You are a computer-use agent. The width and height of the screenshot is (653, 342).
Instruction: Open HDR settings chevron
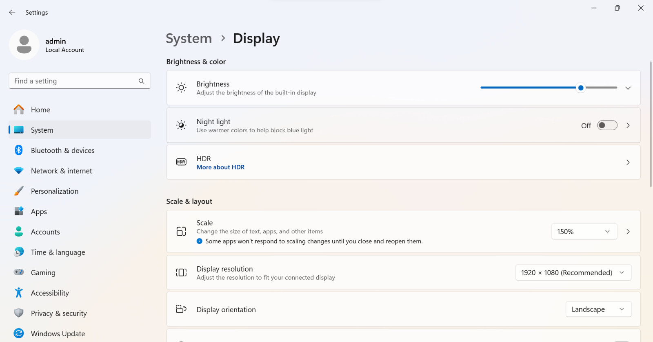(x=628, y=162)
